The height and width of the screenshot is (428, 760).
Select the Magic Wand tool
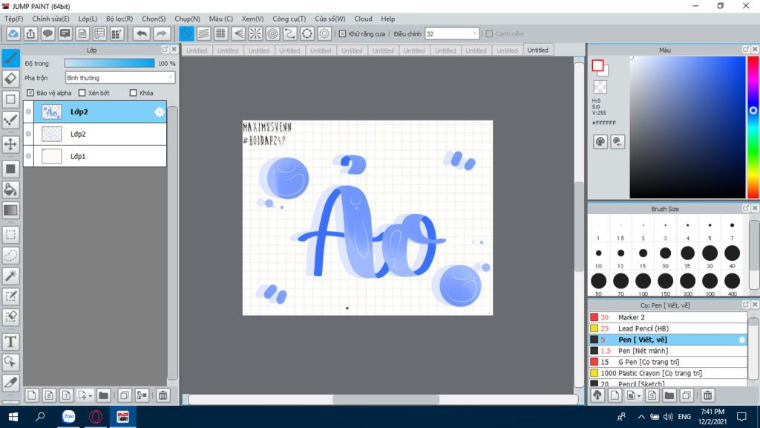coord(10,276)
